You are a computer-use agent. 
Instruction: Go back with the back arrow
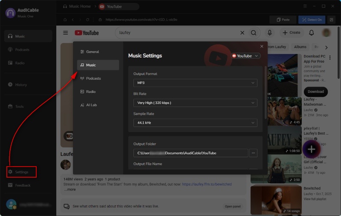(x=72, y=20)
